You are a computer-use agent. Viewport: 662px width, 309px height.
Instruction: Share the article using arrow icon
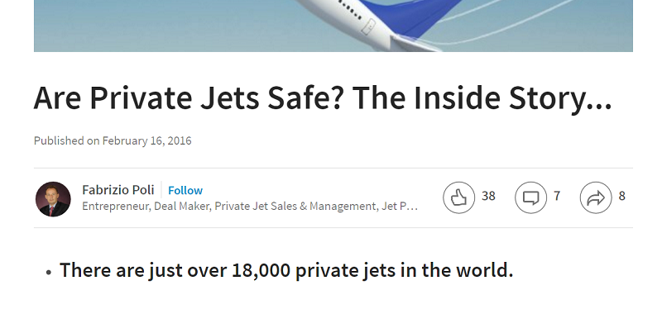tap(596, 197)
